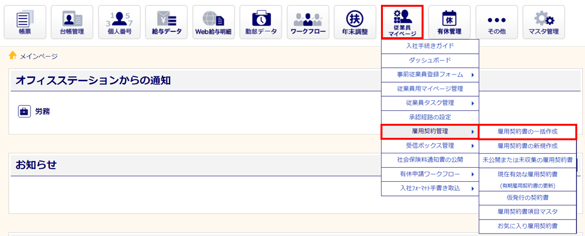The height and width of the screenshot is (236, 585).
Task: Choose 未公開または未収集の雇用契約書 item
Action: pyautogui.click(x=527, y=160)
